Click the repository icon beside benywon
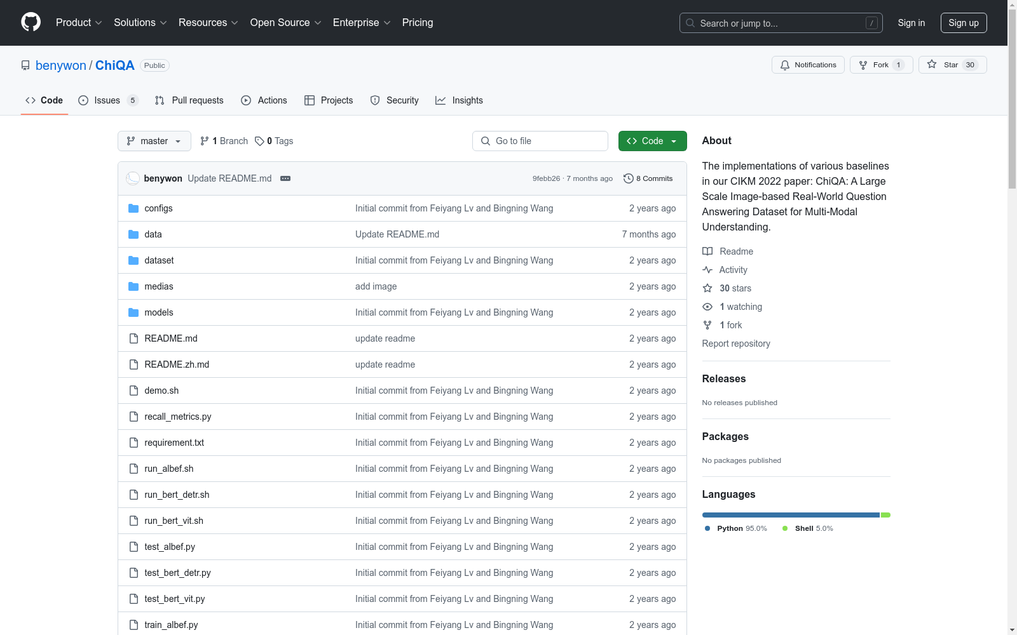Viewport: 1017px width, 635px height. coord(25,65)
